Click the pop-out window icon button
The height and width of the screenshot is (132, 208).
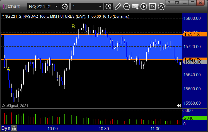pyautogui.click(x=177, y=3)
